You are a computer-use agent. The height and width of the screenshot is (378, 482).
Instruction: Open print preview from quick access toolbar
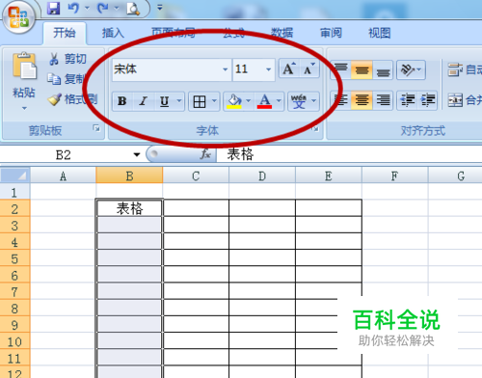(133, 9)
